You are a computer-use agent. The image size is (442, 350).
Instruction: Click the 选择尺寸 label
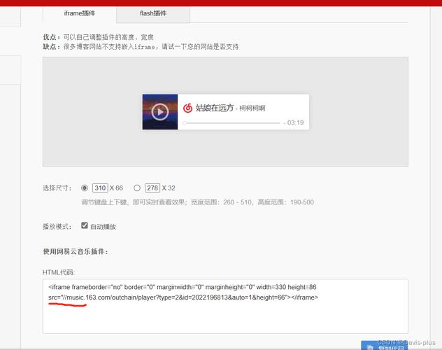point(57,188)
